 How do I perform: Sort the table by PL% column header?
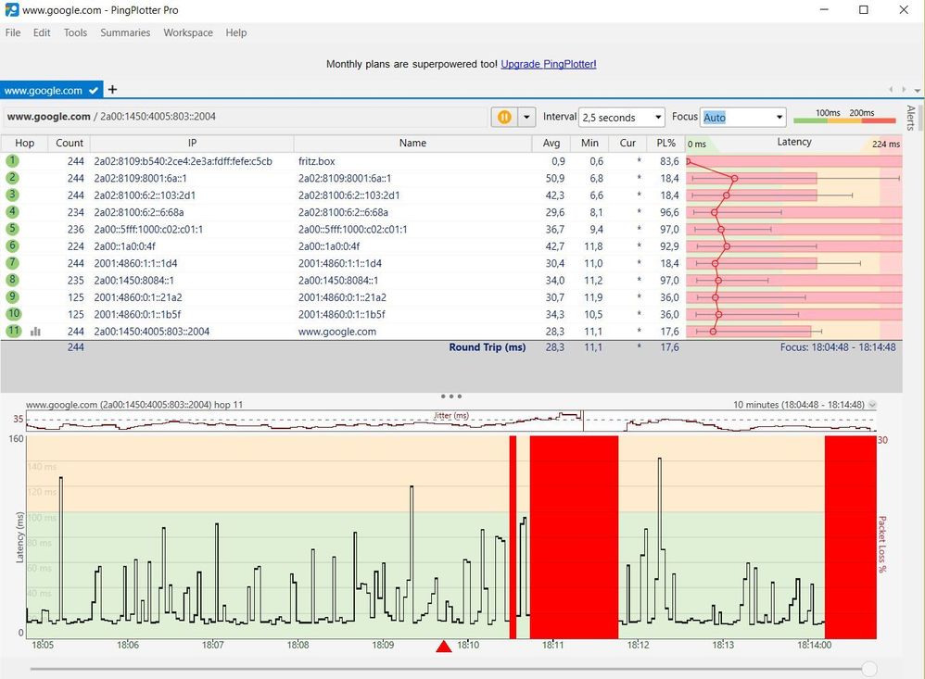665,143
